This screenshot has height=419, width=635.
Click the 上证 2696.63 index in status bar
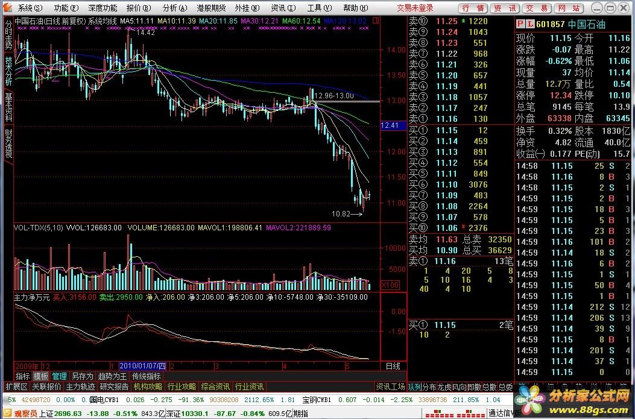(x=60, y=414)
